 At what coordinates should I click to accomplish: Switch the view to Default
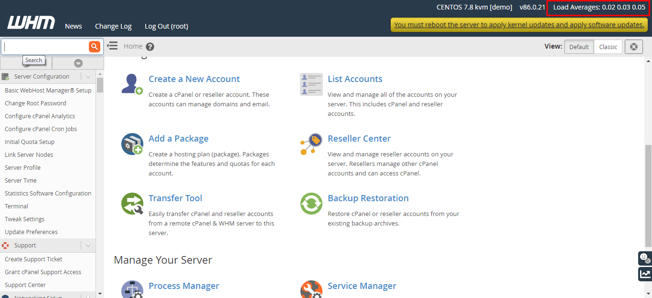coord(579,47)
